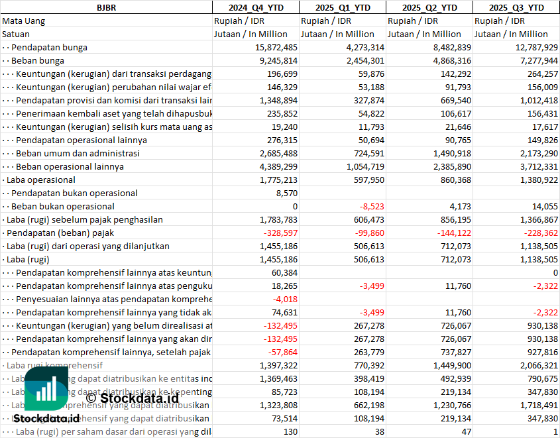Click the value 60,384
The image size is (560, 438).
pyautogui.click(x=285, y=272)
